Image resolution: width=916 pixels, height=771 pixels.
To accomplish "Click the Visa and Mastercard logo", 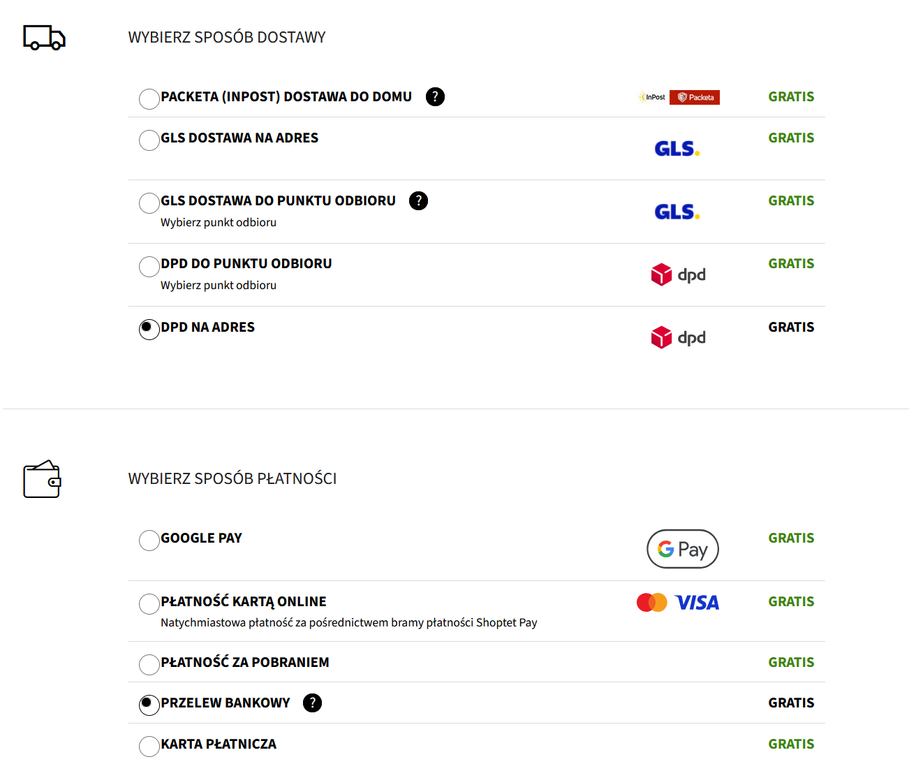I will pos(677,602).
